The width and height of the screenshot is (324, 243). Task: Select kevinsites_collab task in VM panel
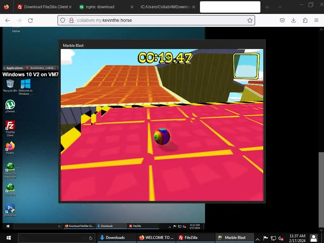(x=41, y=68)
